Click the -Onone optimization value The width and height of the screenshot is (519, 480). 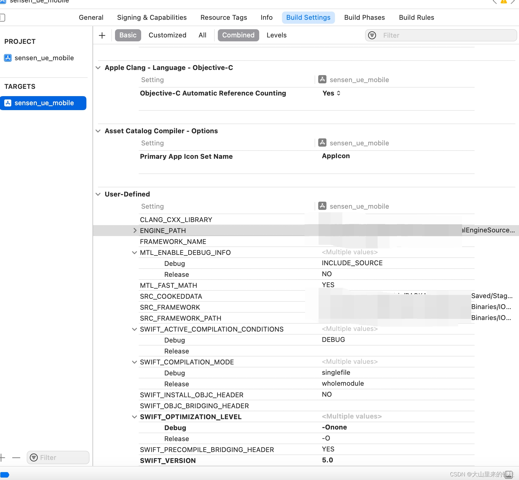334,427
